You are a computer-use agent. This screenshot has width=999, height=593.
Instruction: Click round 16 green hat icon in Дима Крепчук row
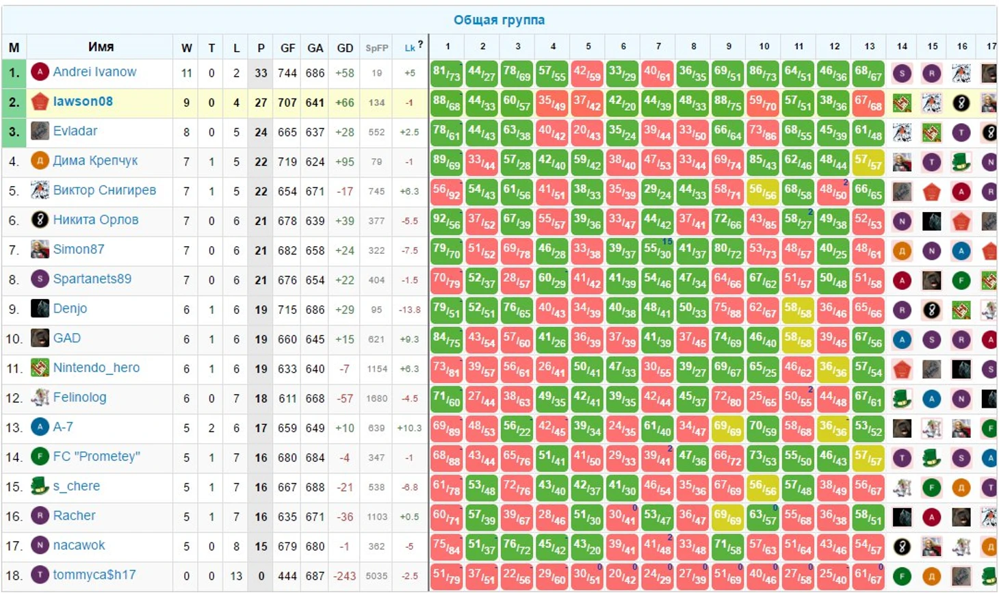click(961, 162)
